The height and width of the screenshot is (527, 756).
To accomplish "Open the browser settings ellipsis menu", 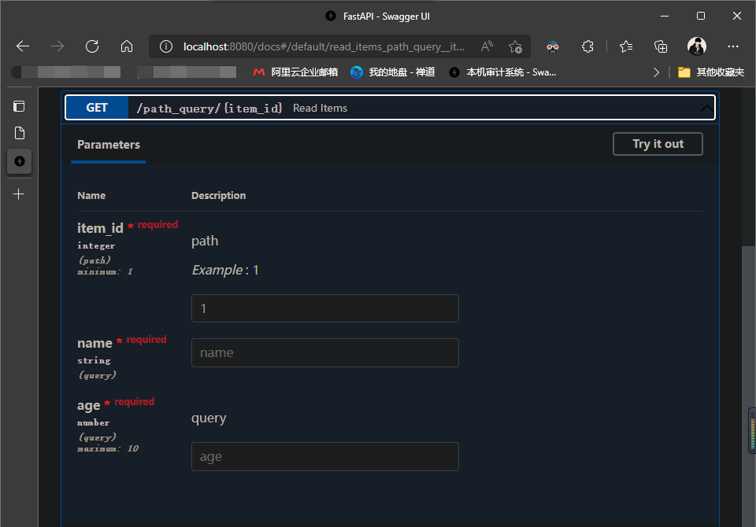I will [x=733, y=46].
